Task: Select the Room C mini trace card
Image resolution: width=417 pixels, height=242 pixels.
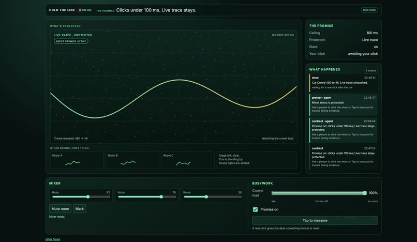Action: pos(188,160)
